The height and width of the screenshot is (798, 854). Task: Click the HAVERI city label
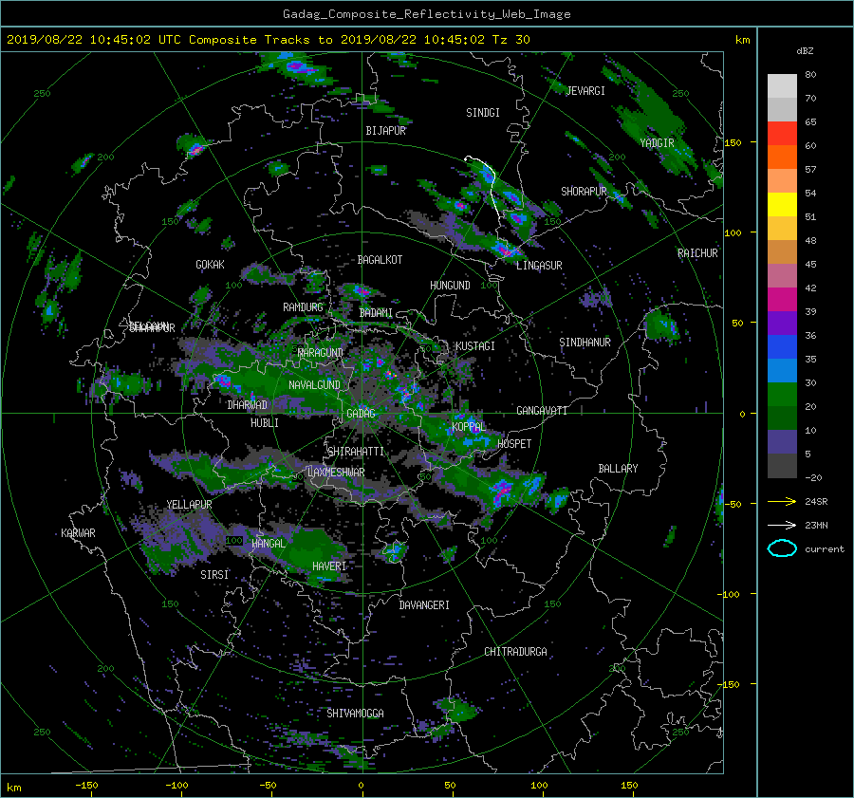[x=329, y=566]
